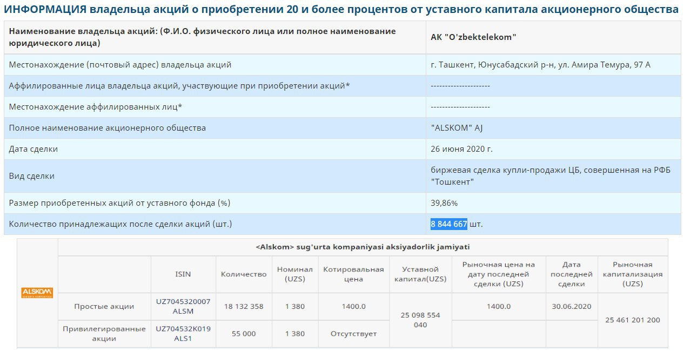This screenshot has height=351, width=684.
Task: Click the ISIN code UZ704532K019 ALS1
Action: (183, 334)
